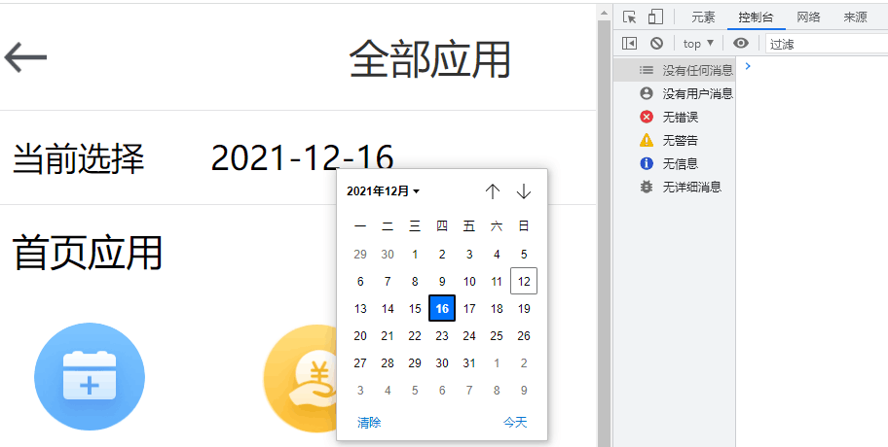Expand the console prompt chevron
This screenshot has width=888, height=447.
point(747,66)
